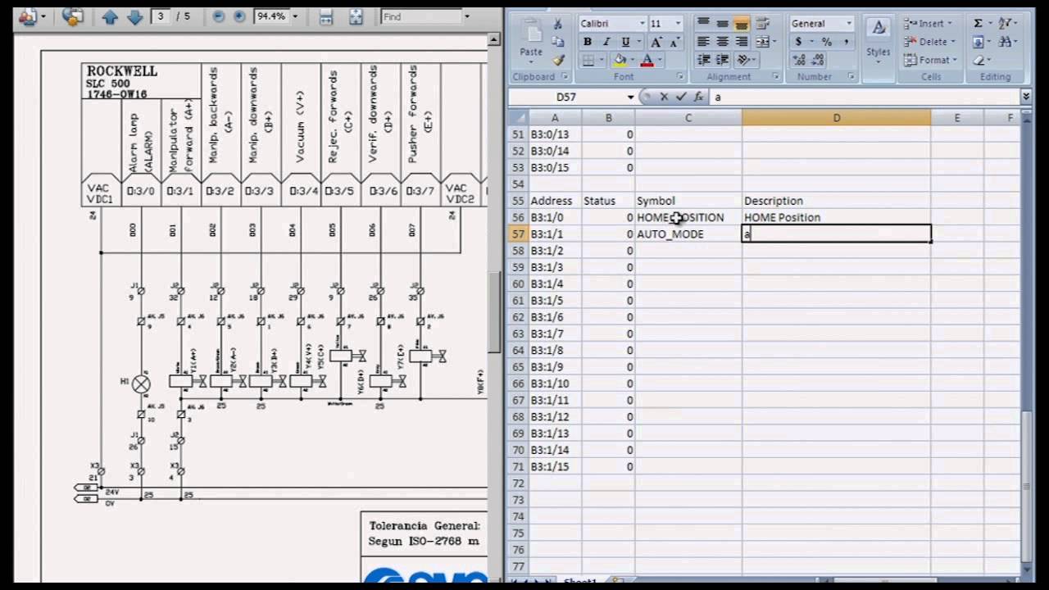Zoom in the PDF document
The width and height of the screenshot is (1049, 590).
tap(239, 16)
